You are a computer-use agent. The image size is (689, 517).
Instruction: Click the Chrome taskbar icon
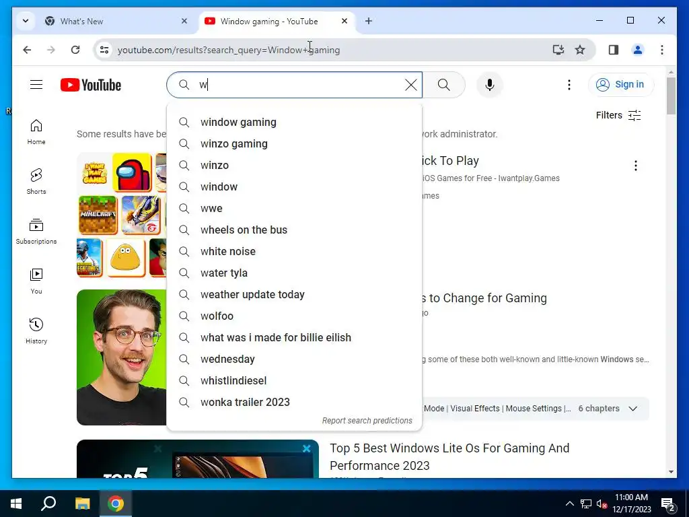[x=116, y=504]
